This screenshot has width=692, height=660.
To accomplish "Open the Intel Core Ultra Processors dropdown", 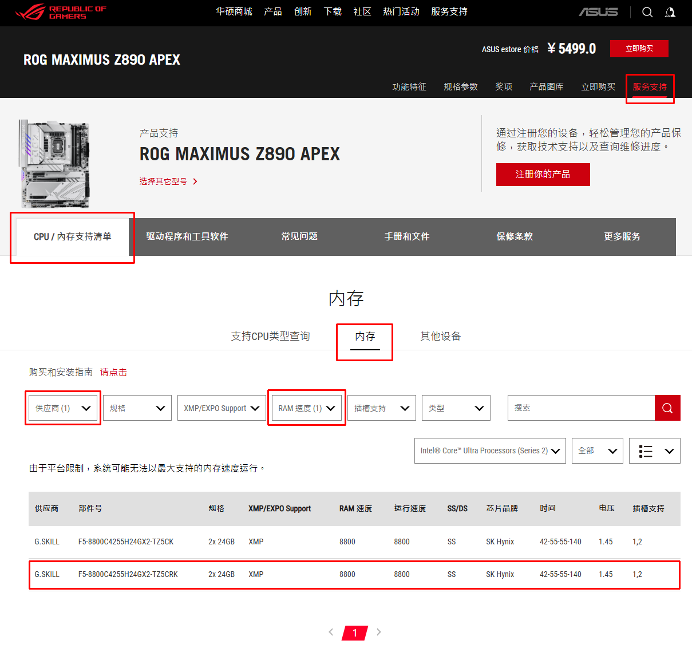I will point(489,451).
